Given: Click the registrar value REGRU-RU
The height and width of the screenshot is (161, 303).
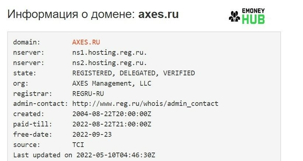Looking at the screenshot, I should 88,94.
